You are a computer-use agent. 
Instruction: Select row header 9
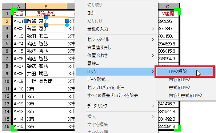click(x=7, y=73)
